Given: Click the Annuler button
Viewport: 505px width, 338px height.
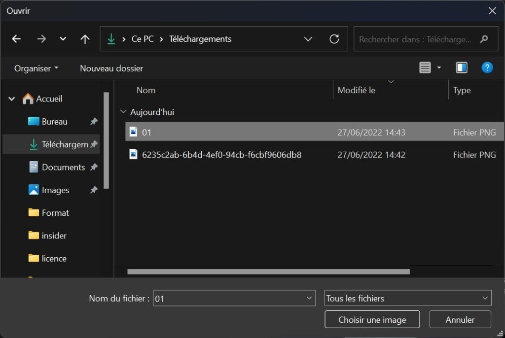Looking at the screenshot, I should pos(460,319).
